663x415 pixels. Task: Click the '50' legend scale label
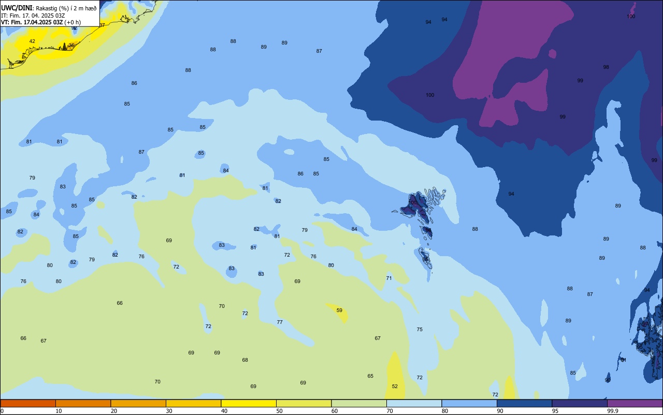click(x=279, y=411)
